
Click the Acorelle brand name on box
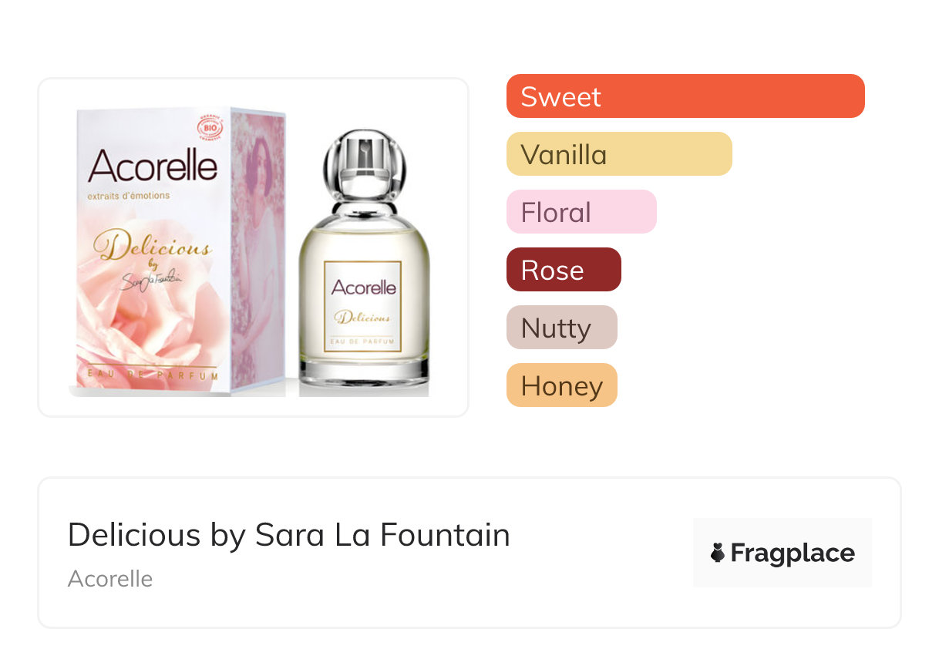click(153, 166)
